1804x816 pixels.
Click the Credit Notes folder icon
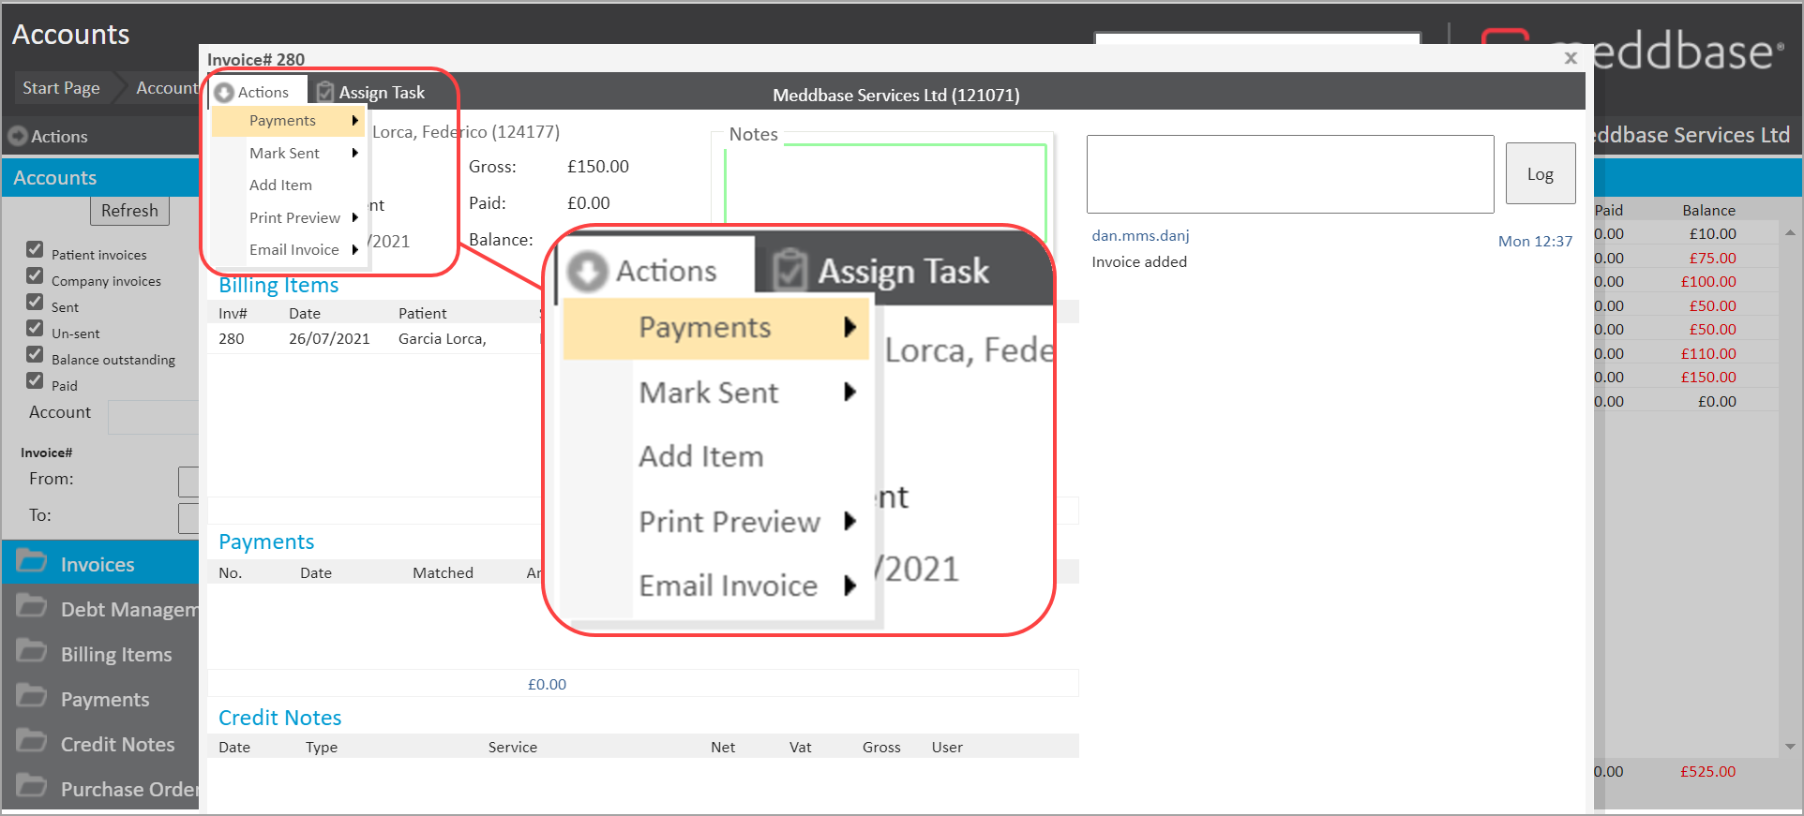click(x=32, y=742)
